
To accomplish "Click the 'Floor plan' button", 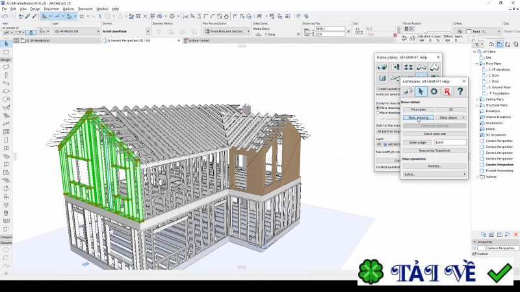I will [417, 110].
